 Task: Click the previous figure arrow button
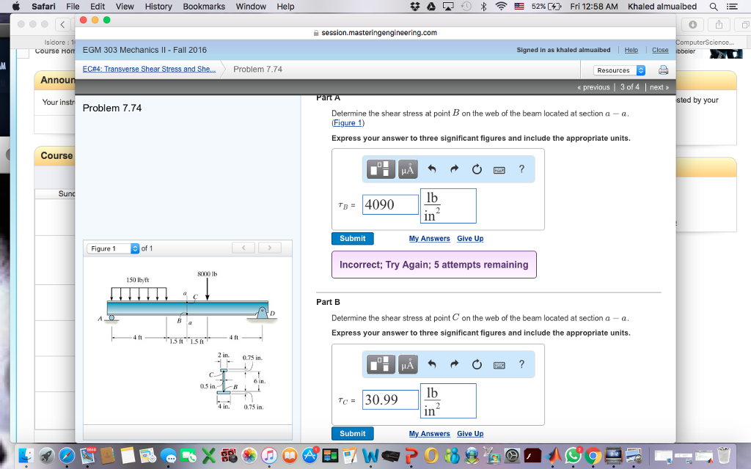click(x=243, y=248)
